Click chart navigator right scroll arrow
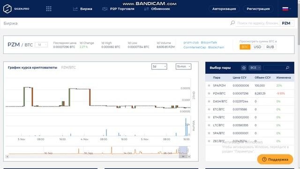The height and width of the screenshot is (169, 300). (x=189, y=156)
